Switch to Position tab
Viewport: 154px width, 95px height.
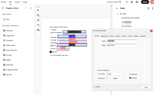(112, 36)
